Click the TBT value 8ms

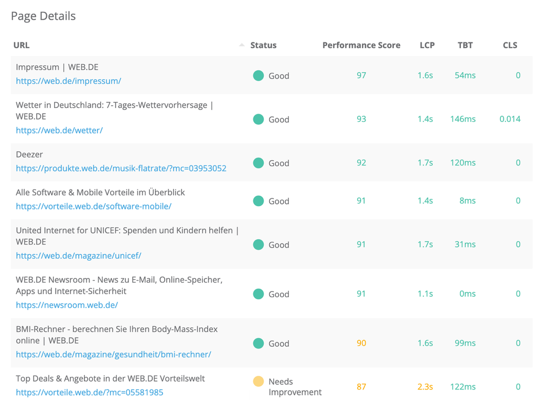click(x=467, y=200)
